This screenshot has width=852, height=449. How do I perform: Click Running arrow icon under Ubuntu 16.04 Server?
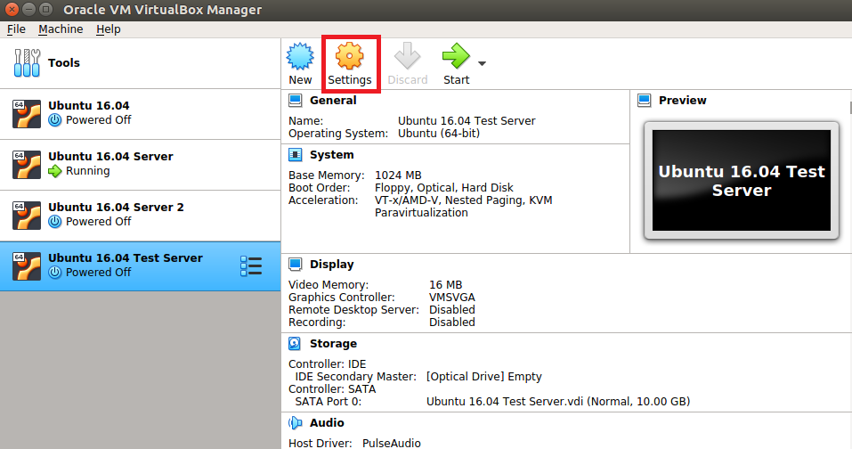55,171
